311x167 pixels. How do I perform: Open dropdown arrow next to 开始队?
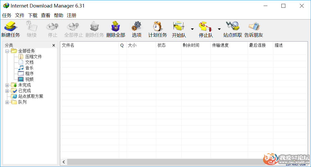(192, 29)
